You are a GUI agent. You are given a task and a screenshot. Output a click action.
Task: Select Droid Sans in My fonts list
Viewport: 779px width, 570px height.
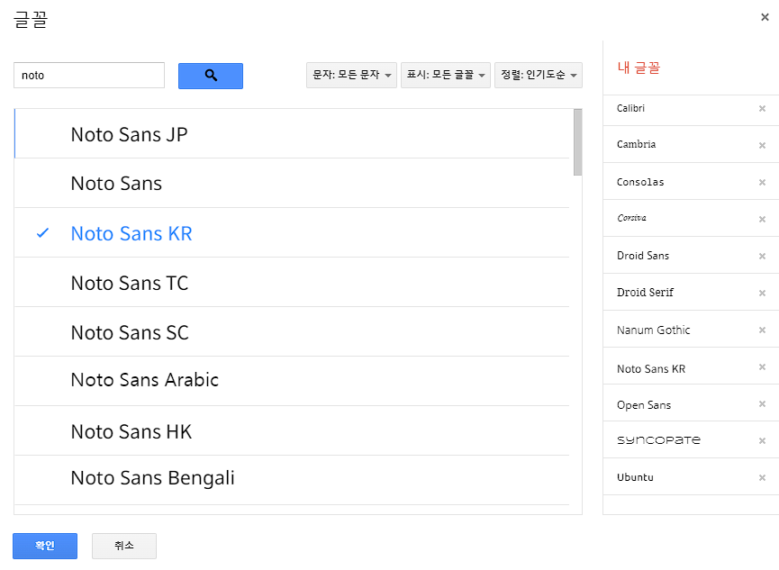(643, 256)
